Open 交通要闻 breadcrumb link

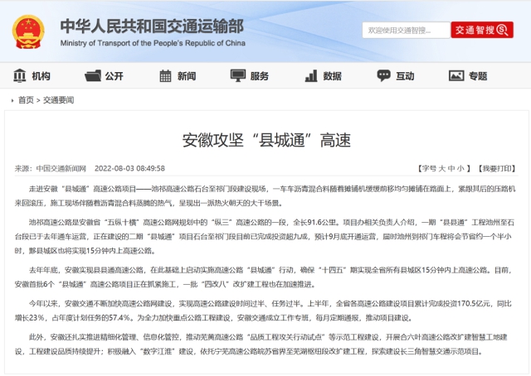pos(58,100)
